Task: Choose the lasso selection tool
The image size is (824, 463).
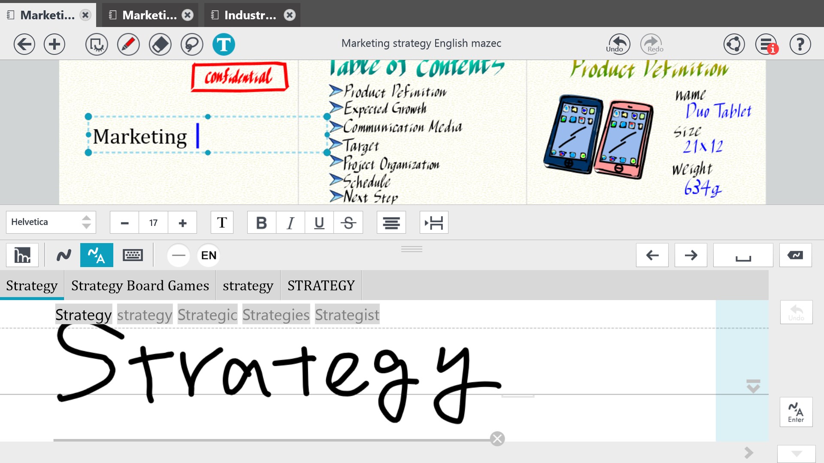Action: [191, 44]
